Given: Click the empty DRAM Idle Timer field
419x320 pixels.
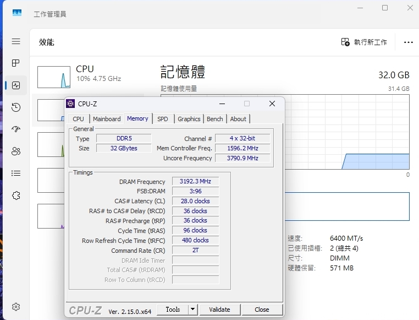Looking at the screenshot, I should [x=196, y=260].
